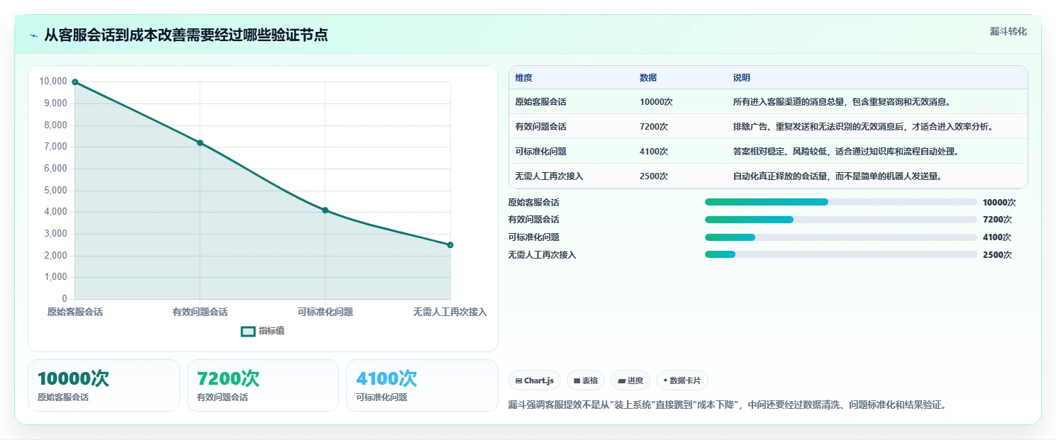The image size is (1056, 440).
Task: Click the 原始客服会话 x-axis label
Action: point(75,312)
